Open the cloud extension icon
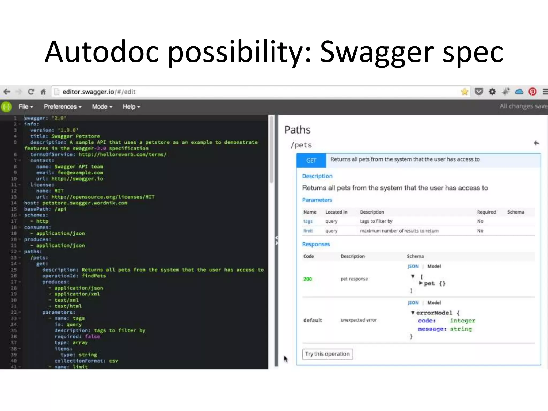The width and height of the screenshot is (548, 411). 519,92
